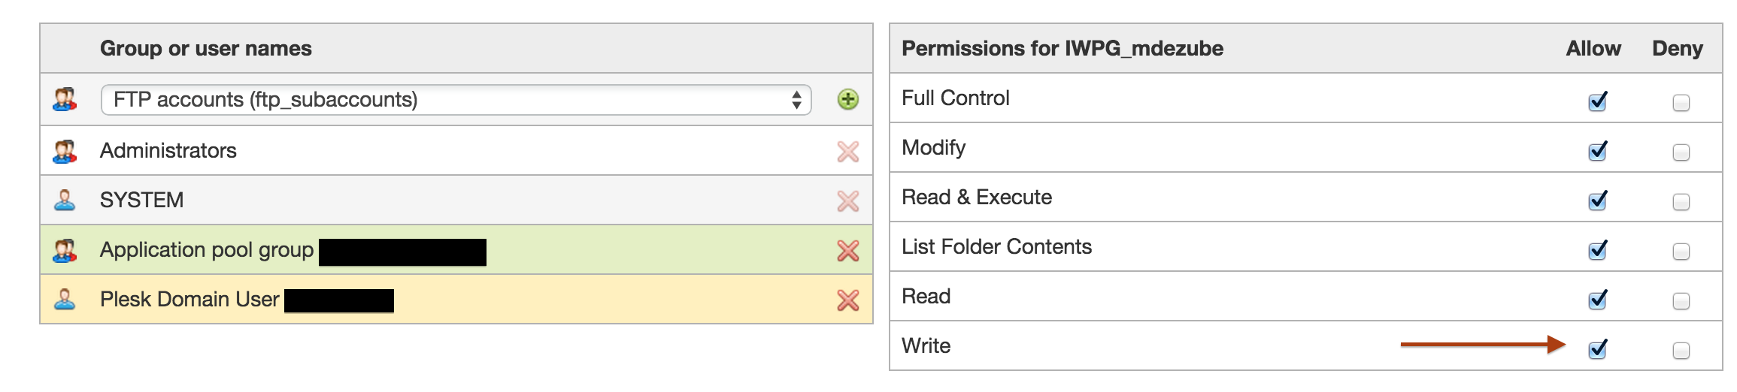Click the SYSTEM user icon

[x=65, y=201]
